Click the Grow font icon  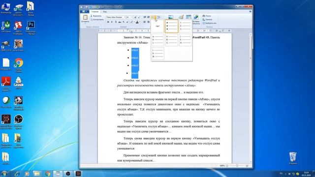tap(135, 17)
